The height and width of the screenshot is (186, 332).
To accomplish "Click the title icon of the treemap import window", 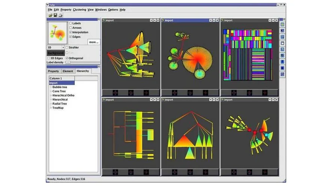I will (222, 20).
